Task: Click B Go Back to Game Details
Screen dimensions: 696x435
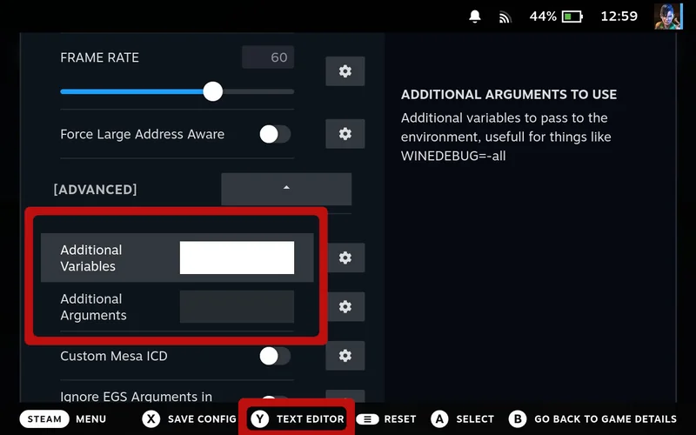Action: (x=592, y=419)
